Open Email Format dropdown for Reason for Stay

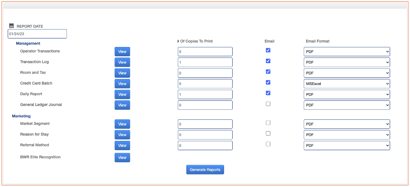347,135
